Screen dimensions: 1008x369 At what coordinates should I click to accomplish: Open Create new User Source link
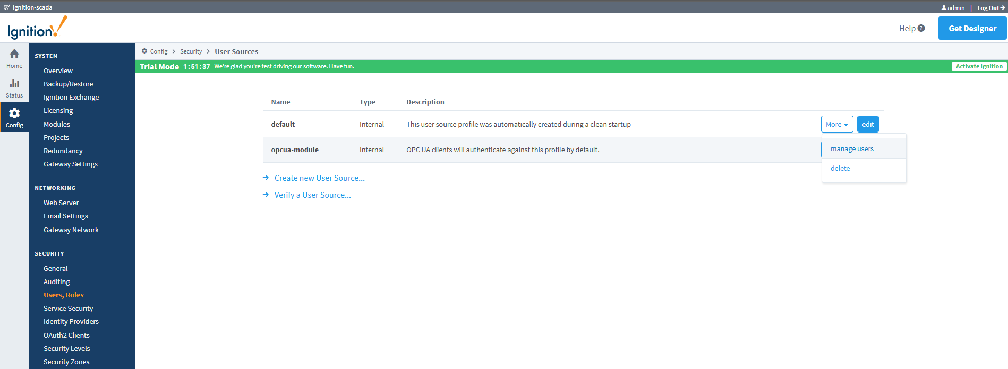click(x=319, y=178)
